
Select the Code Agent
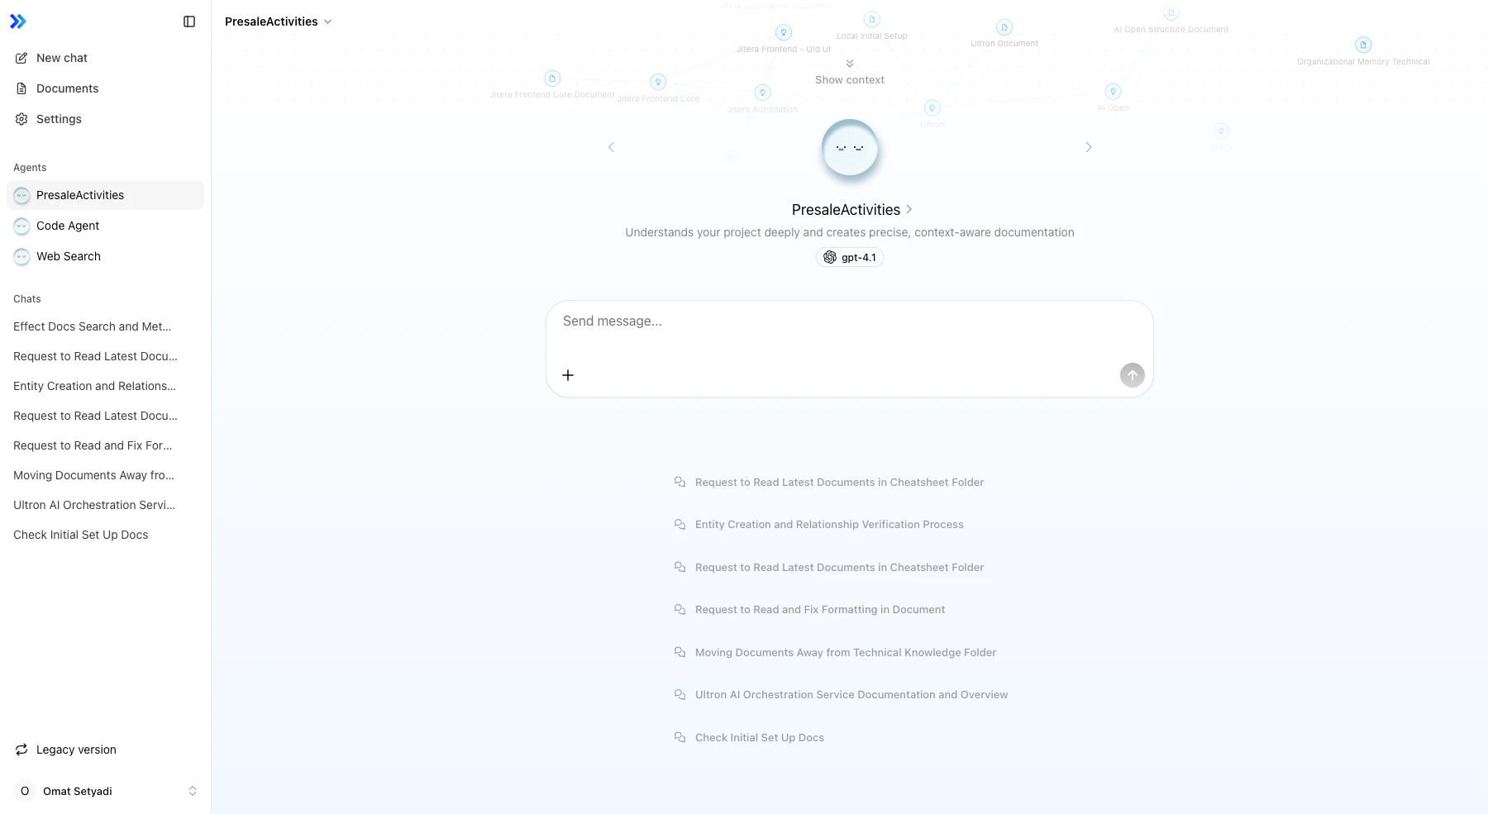pyautogui.click(x=105, y=226)
